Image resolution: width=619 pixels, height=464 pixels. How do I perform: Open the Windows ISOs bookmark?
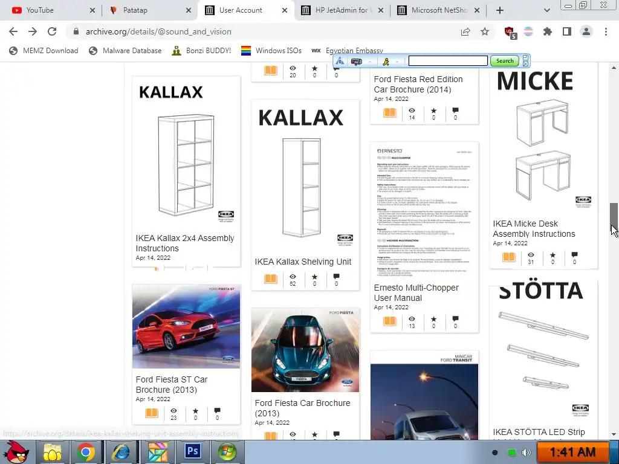tap(271, 51)
